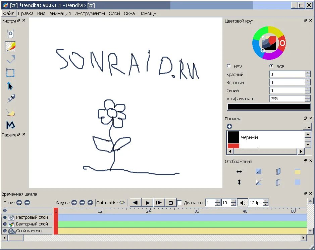
Task: Jump to the first frame
Action: pos(136,203)
